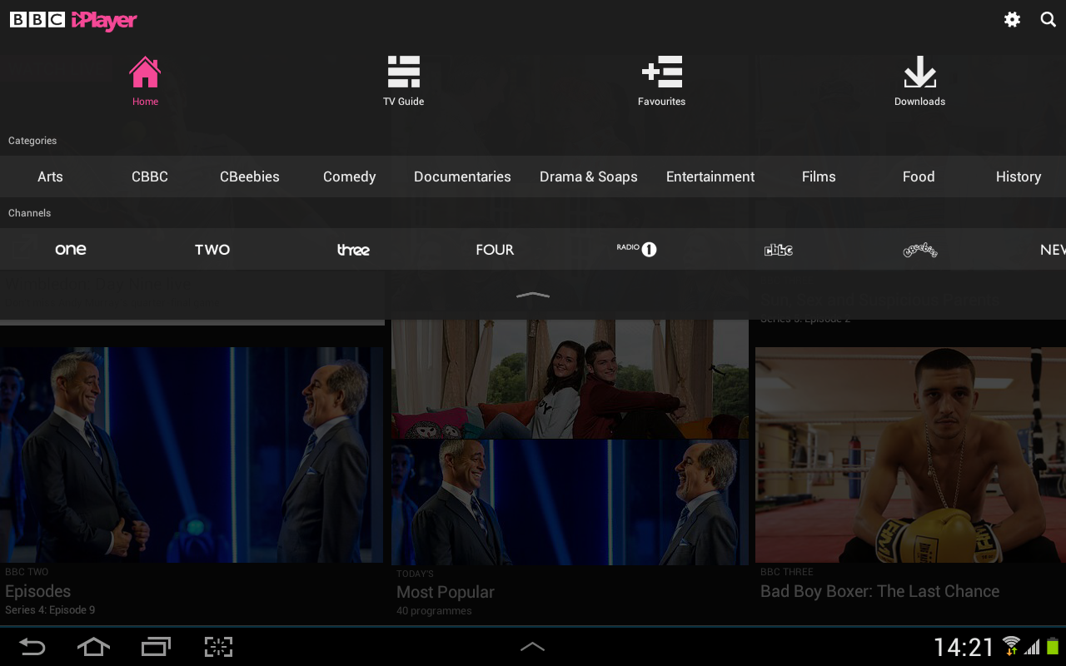
Task: Tap the 14:21 clock
Action: [x=964, y=647]
